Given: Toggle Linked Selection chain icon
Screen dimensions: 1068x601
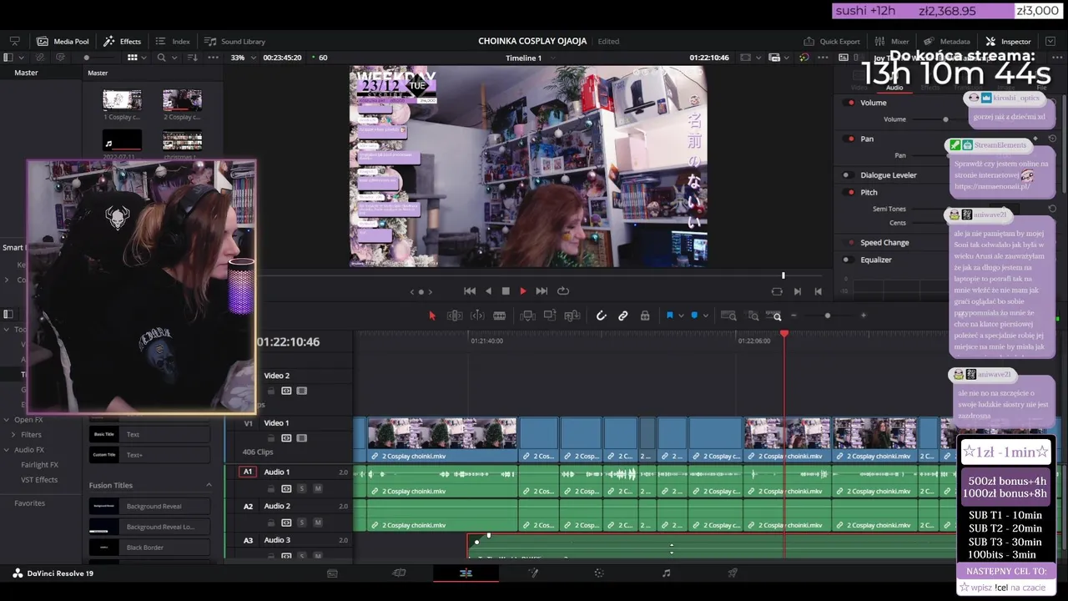Looking at the screenshot, I should point(622,316).
